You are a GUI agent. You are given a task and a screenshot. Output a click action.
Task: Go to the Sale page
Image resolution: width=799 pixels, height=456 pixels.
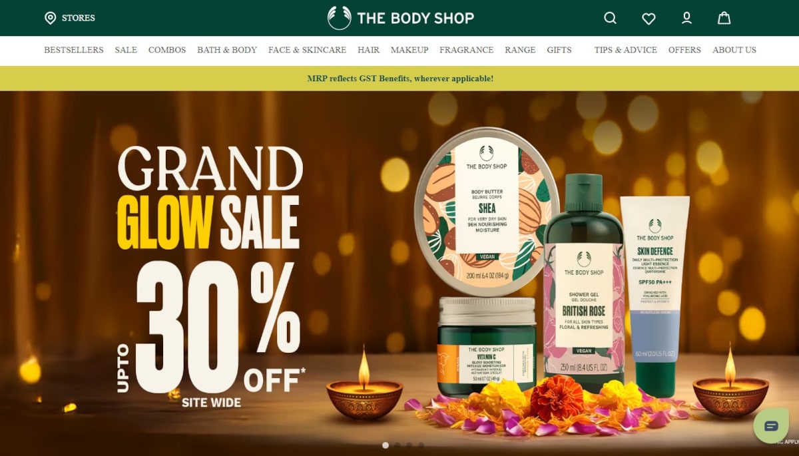point(126,50)
